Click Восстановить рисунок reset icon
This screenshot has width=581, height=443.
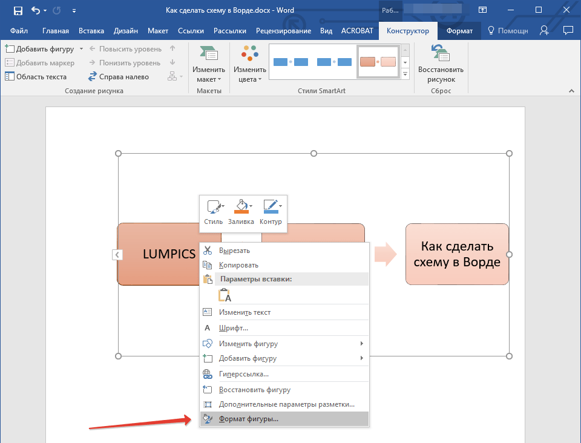(x=440, y=55)
